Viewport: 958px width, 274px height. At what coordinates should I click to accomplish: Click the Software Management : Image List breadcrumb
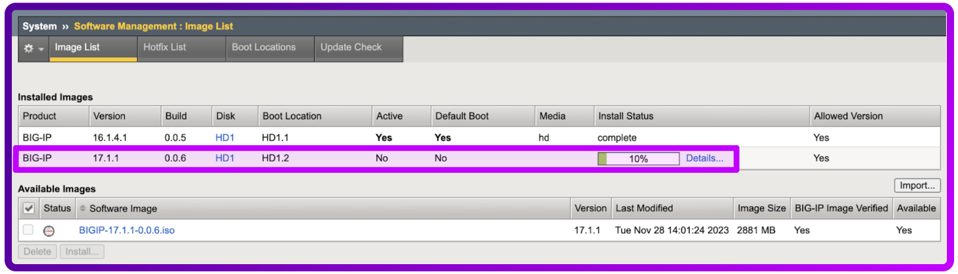[x=153, y=26]
